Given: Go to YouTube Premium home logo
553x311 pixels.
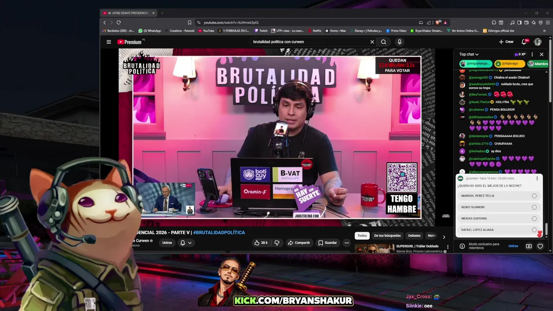Looking at the screenshot, I should pyautogui.click(x=130, y=42).
